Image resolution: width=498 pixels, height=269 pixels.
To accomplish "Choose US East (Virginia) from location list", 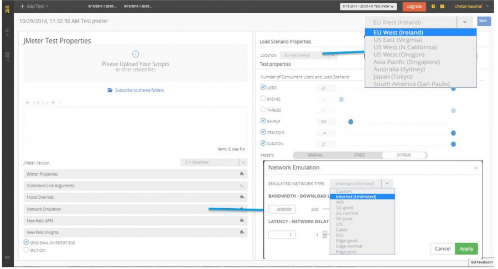I will [421, 40].
